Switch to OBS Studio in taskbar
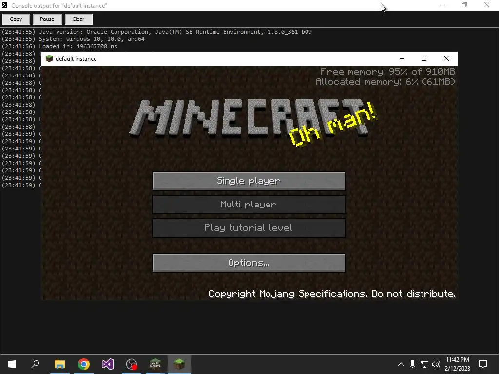Image resolution: width=499 pixels, height=374 pixels. (132, 364)
